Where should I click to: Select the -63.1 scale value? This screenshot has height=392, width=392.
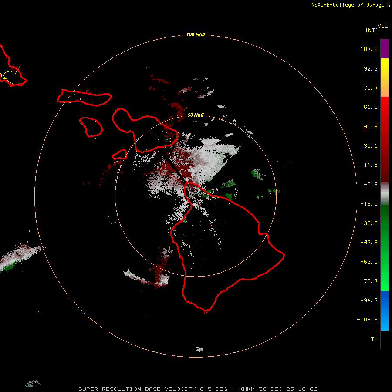(369, 262)
